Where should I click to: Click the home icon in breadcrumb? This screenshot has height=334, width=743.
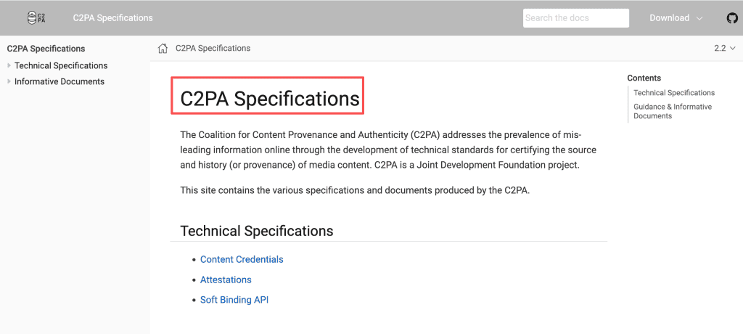click(x=163, y=49)
